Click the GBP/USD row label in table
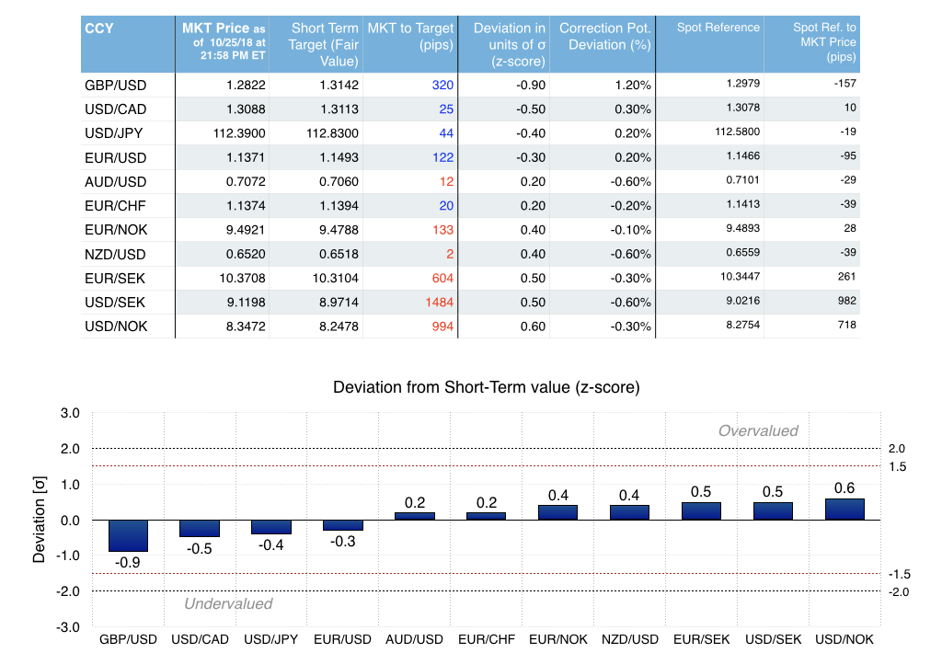Screen dimensions: 942x653 click(116, 86)
